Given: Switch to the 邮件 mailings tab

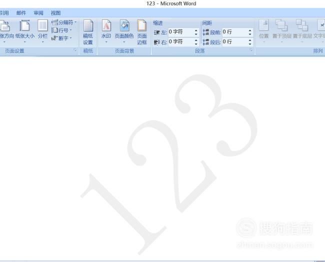Looking at the screenshot, I should tap(21, 13).
